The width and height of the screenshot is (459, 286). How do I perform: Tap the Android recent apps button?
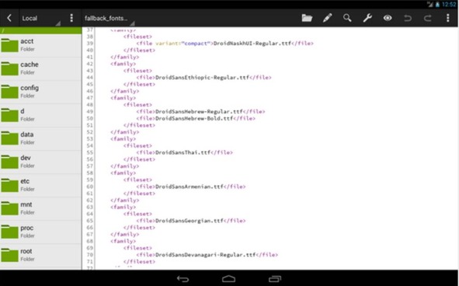tap(275, 279)
